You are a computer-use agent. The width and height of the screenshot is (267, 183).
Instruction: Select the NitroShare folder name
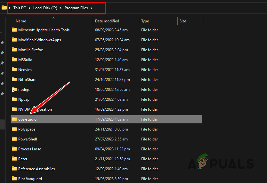click(27, 79)
